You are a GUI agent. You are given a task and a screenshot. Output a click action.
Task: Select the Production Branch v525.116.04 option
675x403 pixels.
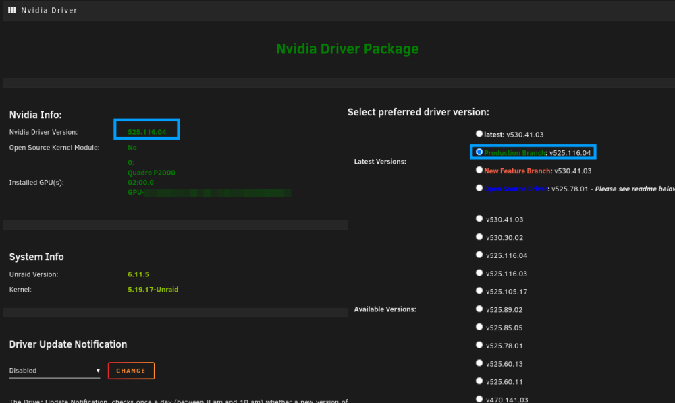coord(479,152)
